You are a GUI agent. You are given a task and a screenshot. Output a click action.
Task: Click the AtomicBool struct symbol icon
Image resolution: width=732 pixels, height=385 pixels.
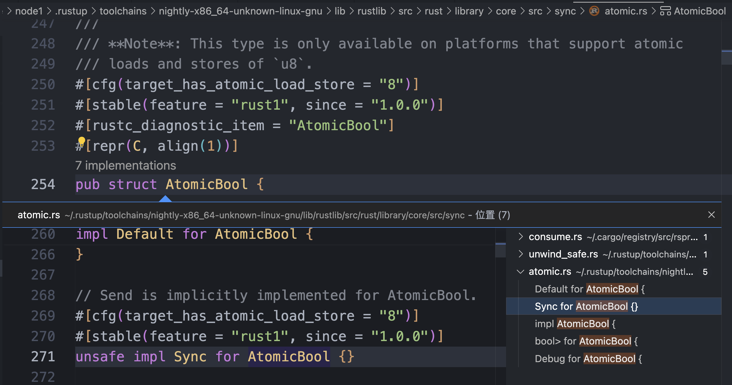click(665, 11)
